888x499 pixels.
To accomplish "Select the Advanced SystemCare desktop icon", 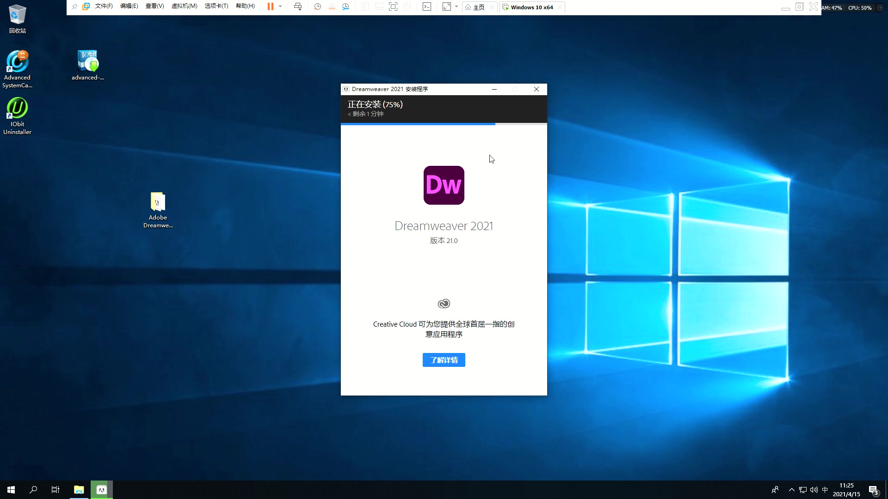I will tap(18, 69).
